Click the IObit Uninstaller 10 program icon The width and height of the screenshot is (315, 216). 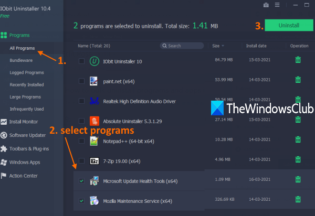click(x=94, y=61)
